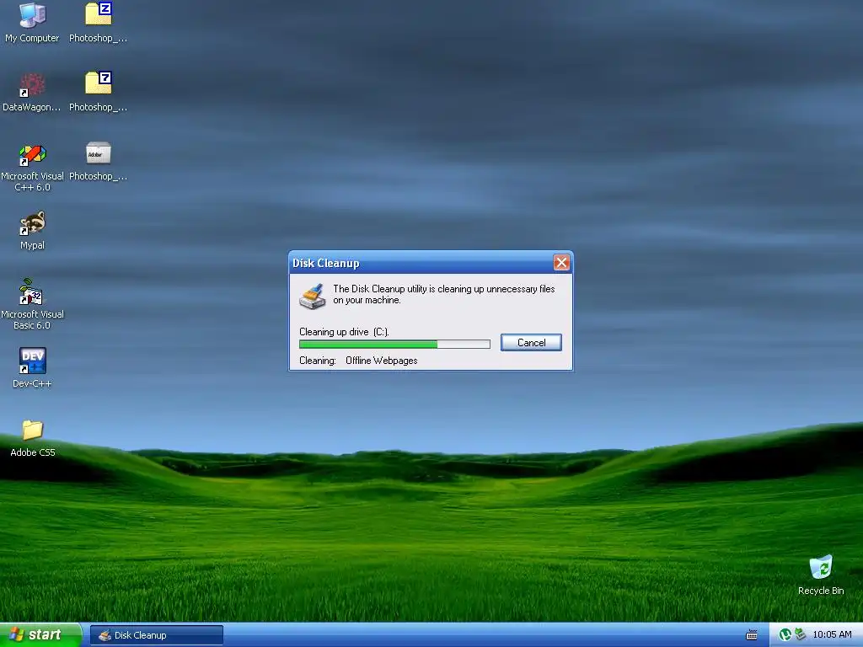
Task: Select the Mypal browser shortcut
Action: click(x=32, y=231)
